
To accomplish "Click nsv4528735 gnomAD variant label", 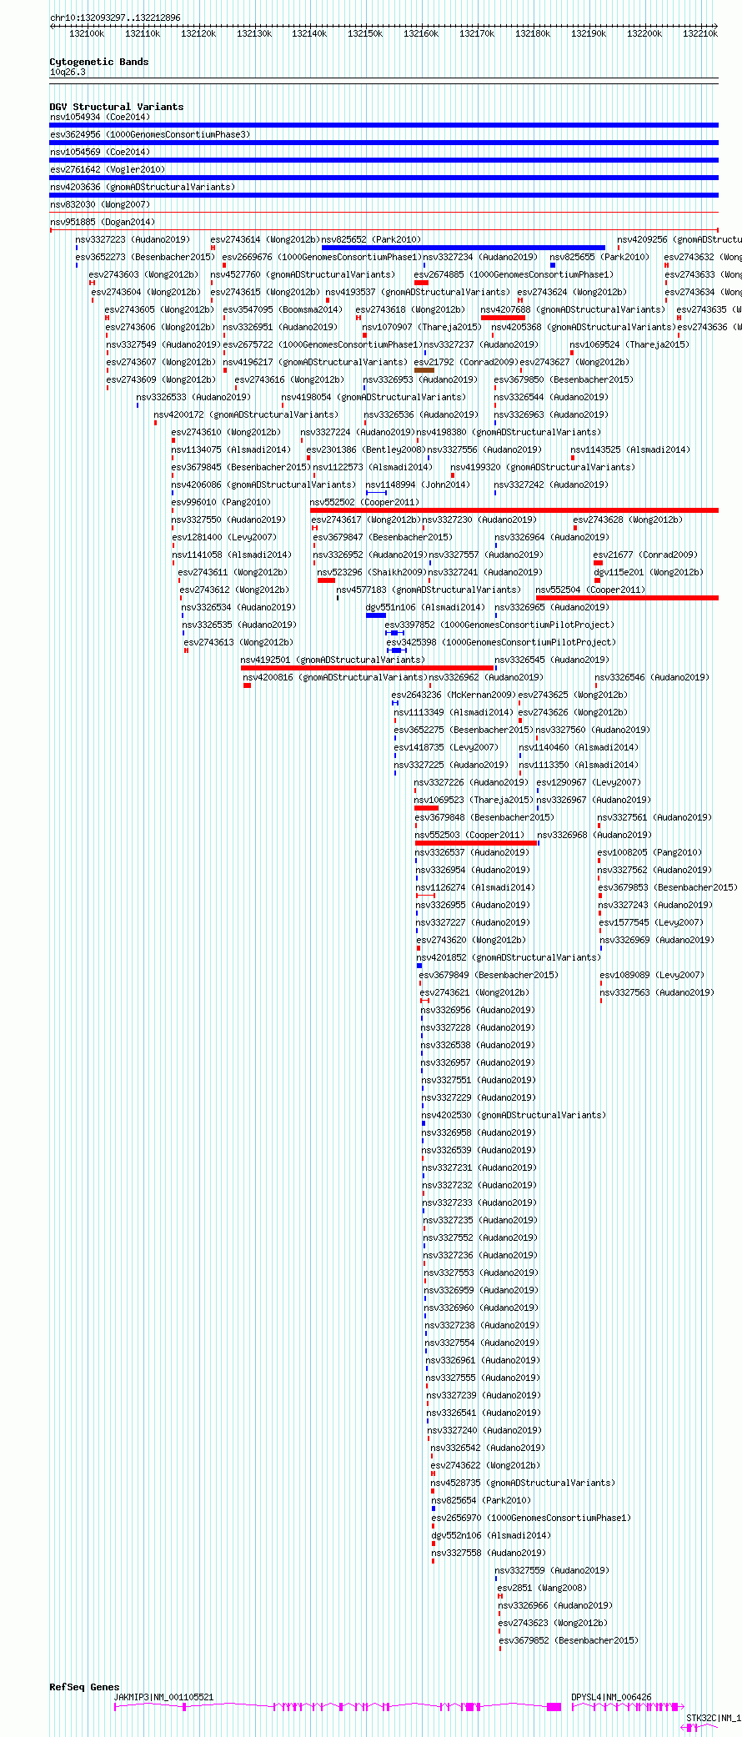I will point(523,1483).
